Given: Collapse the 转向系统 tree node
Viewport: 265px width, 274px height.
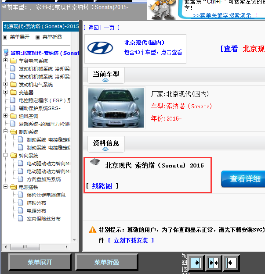Looking at the screenshot, I should click(x=5, y=155).
